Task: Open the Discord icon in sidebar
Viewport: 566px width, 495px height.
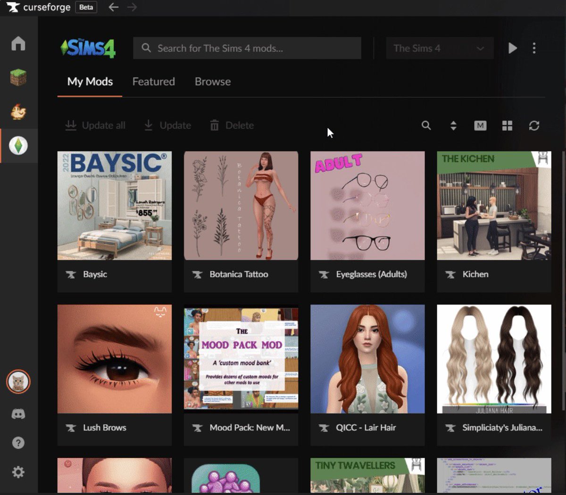Action: coord(18,414)
